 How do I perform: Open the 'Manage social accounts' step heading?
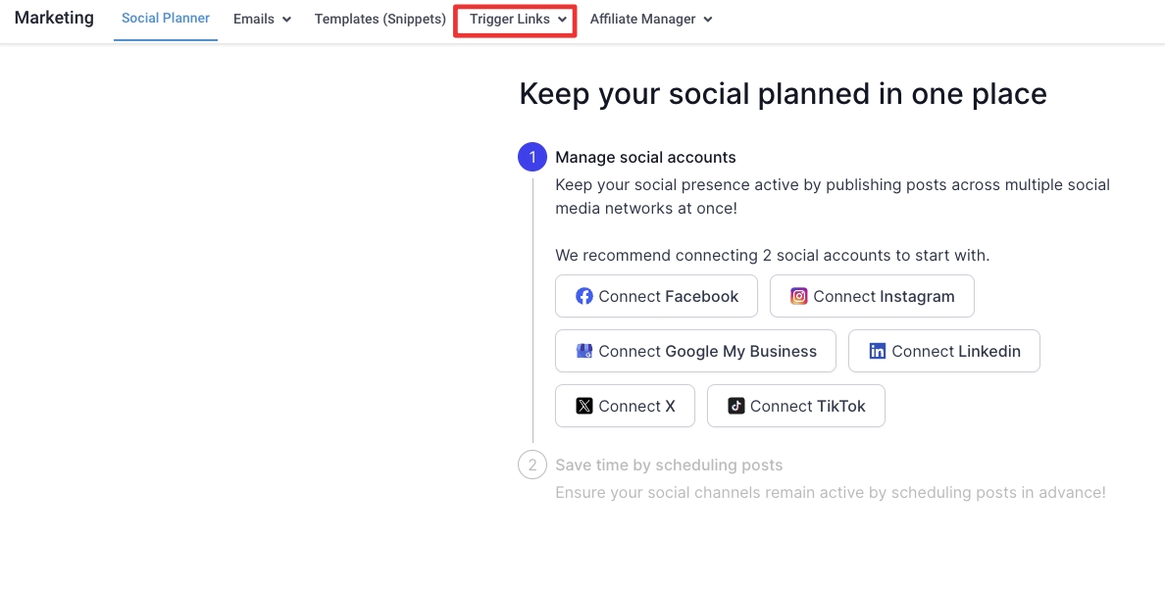click(645, 157)
